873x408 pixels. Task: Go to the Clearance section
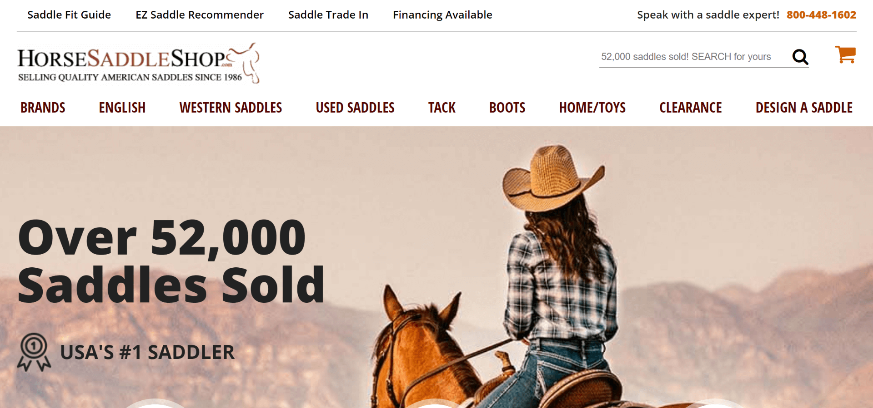click(x=691, y=108)
